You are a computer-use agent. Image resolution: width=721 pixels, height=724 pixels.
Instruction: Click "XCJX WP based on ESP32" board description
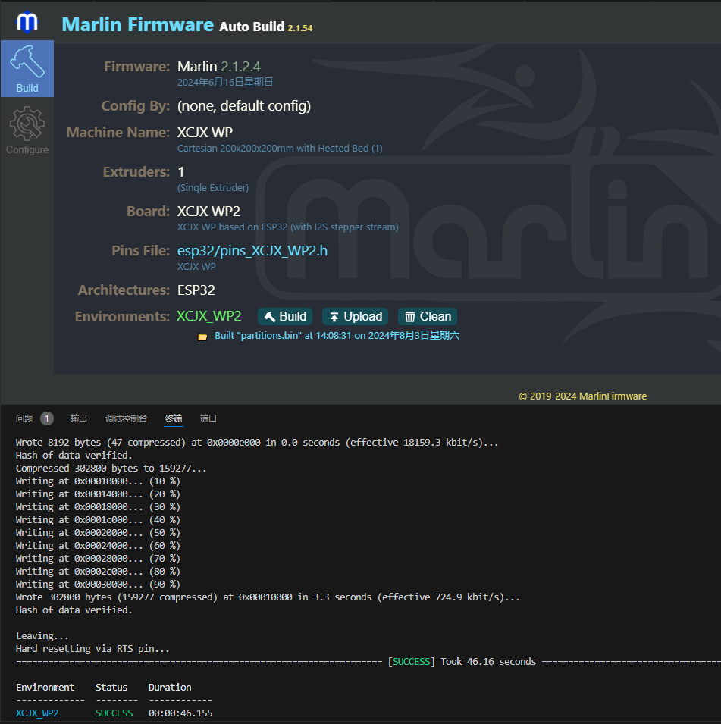point(288,227)
